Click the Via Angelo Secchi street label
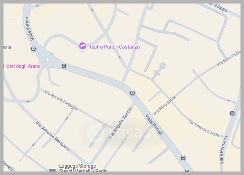 [120, 123]
